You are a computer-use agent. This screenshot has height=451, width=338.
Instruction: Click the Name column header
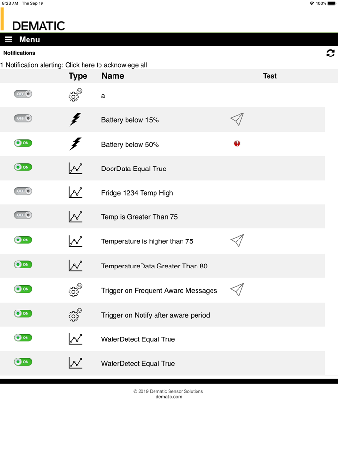112,76
